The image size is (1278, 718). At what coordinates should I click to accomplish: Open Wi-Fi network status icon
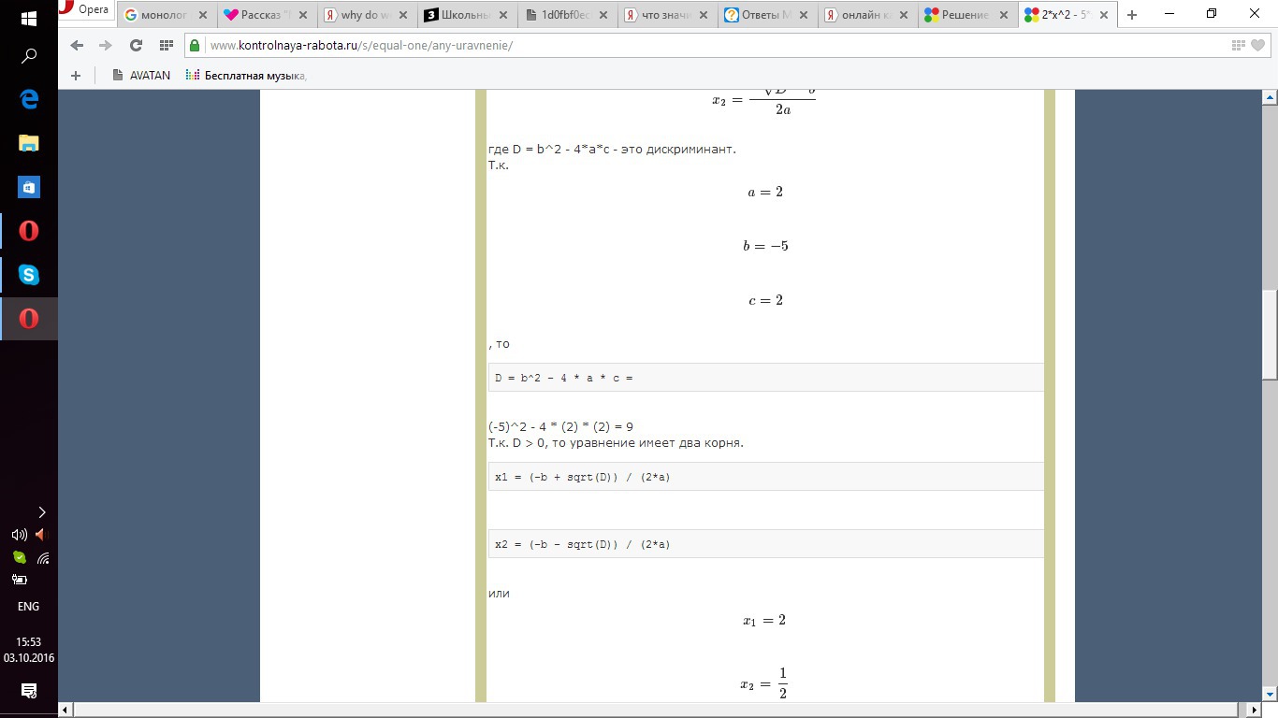43,558
